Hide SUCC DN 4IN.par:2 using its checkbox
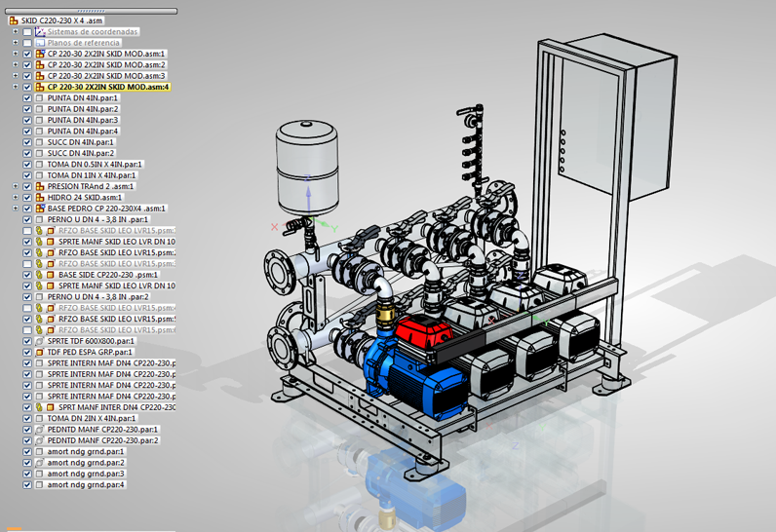 tap(27, 153)
